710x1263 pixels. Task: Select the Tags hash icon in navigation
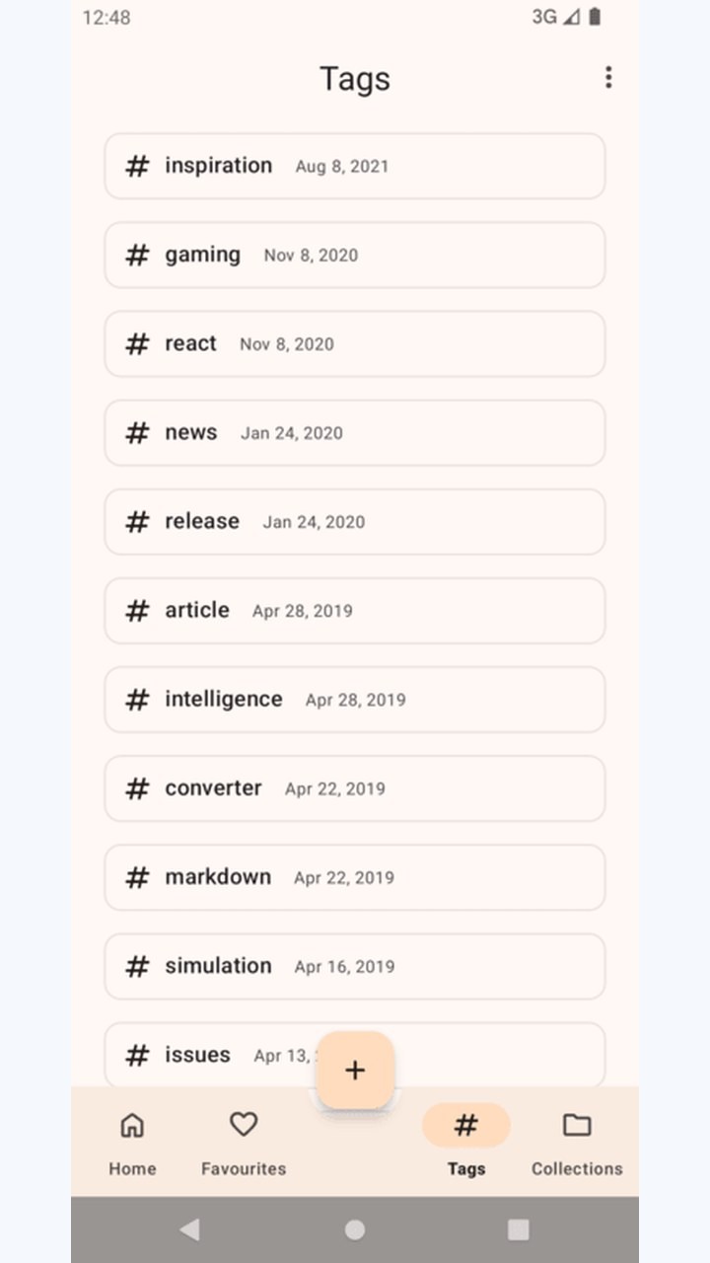coord(466,1125)
